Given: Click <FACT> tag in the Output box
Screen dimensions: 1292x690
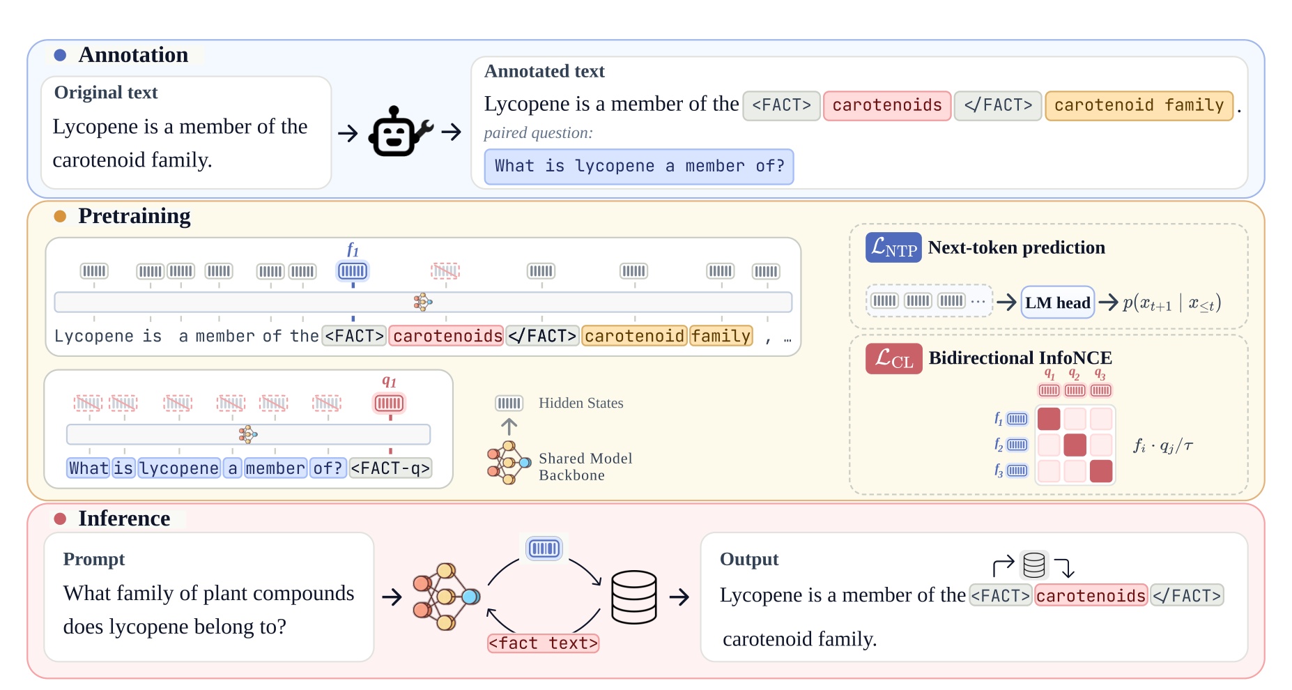Looking at the screenshot, I should [1000, 596].
